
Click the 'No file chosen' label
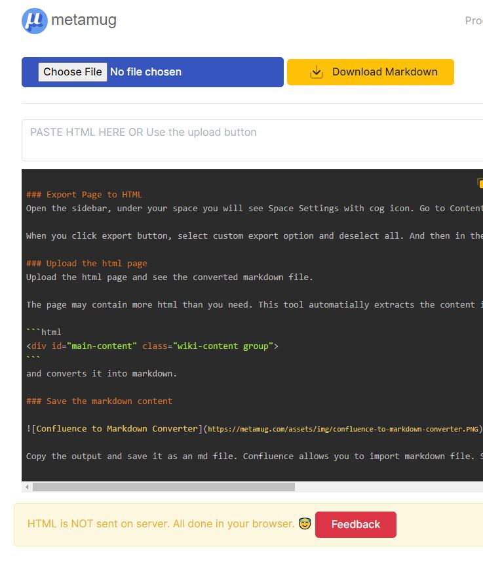(145, 72)
